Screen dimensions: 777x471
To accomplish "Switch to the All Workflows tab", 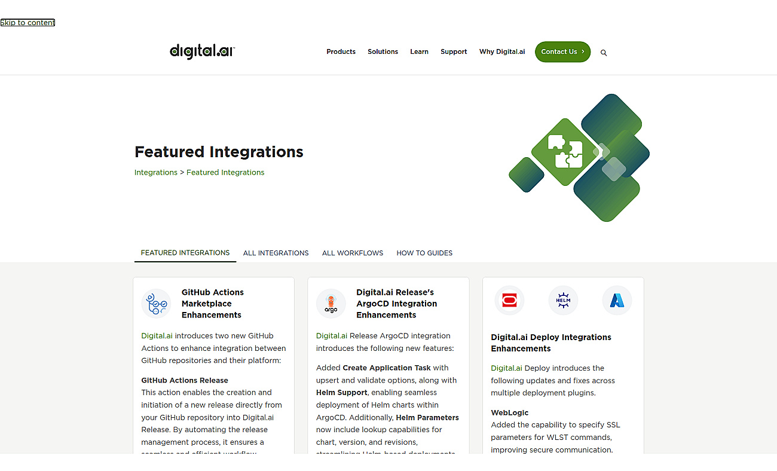I will click(353, 253).
